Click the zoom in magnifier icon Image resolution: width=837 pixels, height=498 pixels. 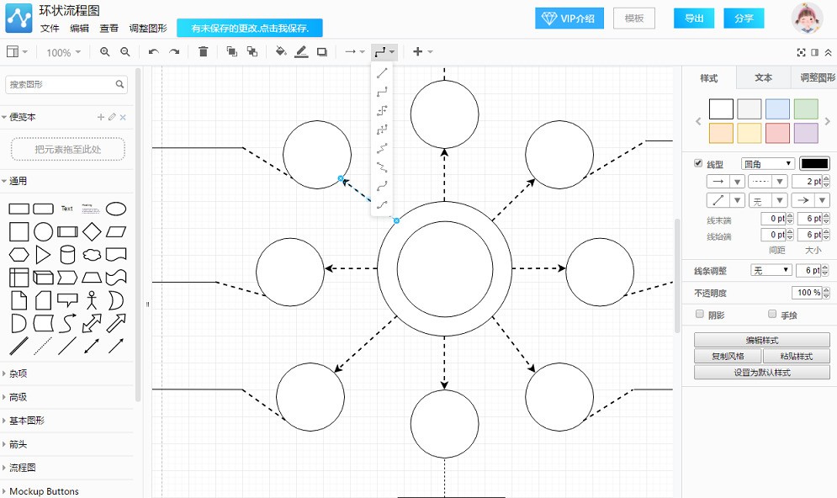[x=104, y=52]
